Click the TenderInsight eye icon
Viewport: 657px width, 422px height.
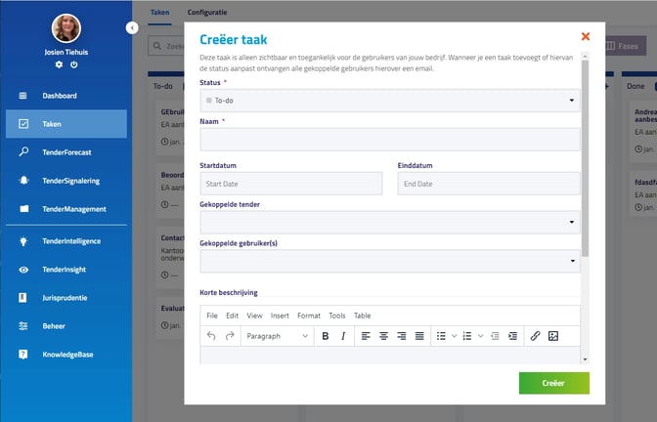[x=23, y=270]
